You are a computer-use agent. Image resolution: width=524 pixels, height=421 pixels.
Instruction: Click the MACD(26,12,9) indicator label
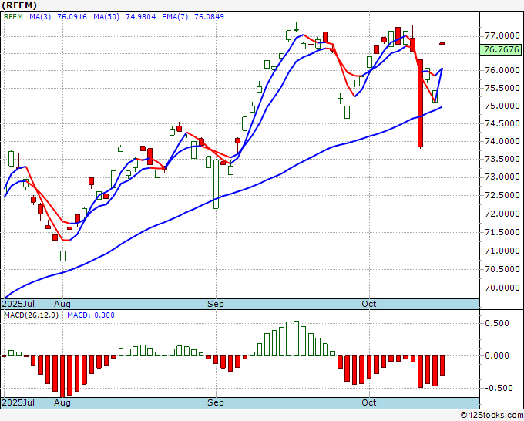tap(31, 315)
